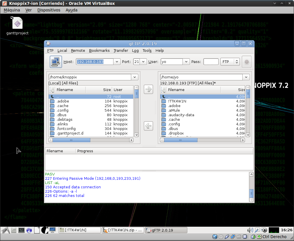Expand the Port dropdown list

pyautogui.click(x=143, y=62)
